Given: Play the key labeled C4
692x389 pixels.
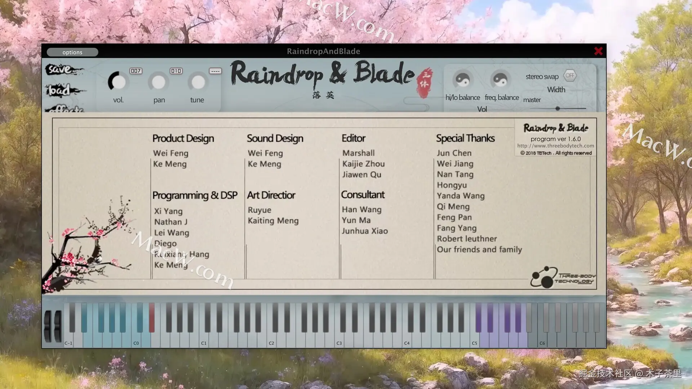Looking at the screenshot, I should [407, 339].
